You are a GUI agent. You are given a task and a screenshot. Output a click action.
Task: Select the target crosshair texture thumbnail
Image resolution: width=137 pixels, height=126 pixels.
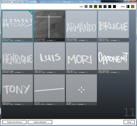[82, 90]
